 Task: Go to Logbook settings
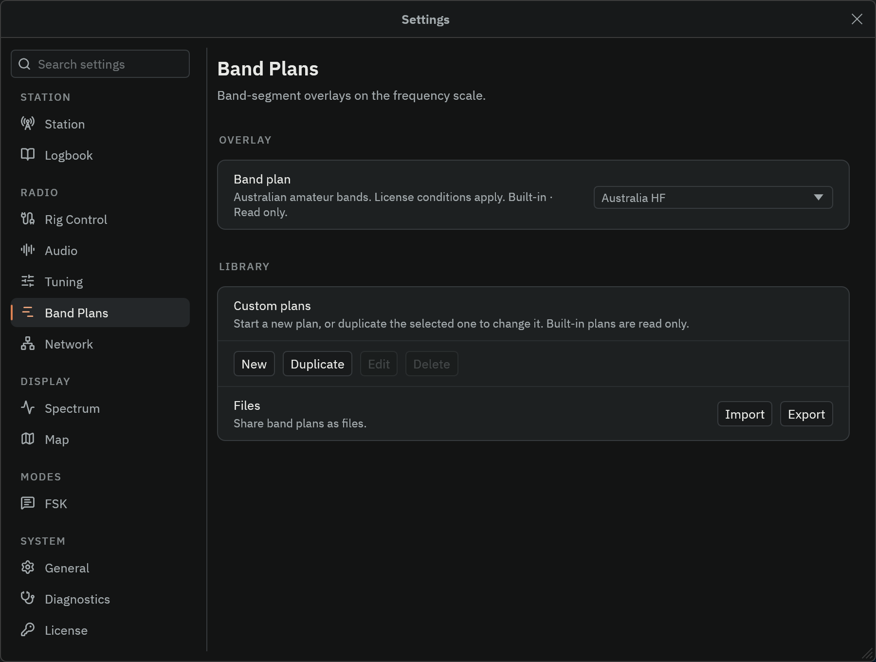(x=100, y=155)
